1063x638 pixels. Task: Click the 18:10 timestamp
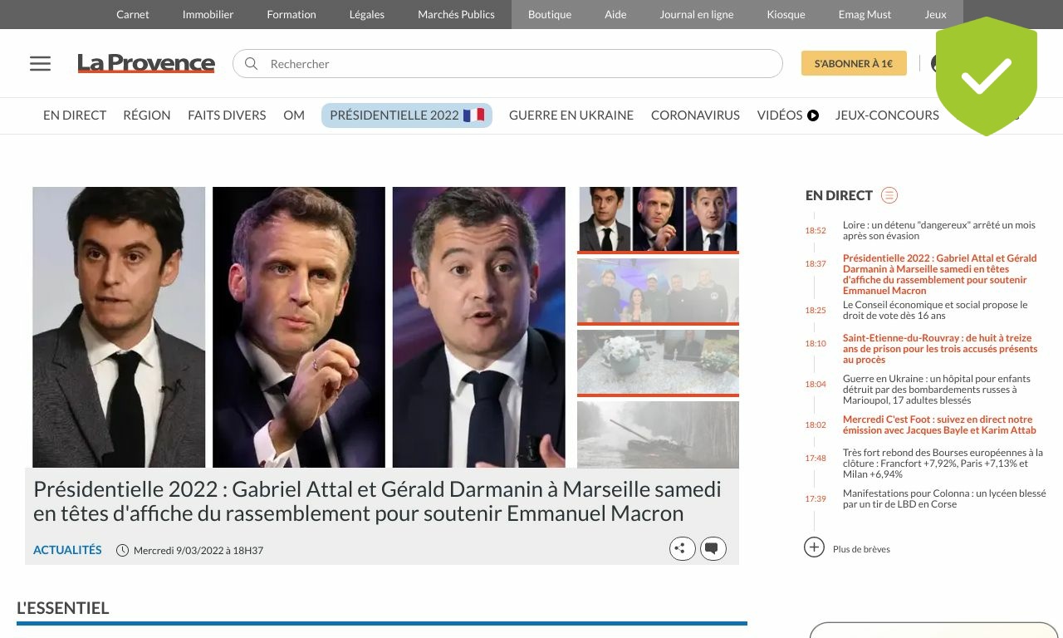pyautogui.click(x=816, y=343)
